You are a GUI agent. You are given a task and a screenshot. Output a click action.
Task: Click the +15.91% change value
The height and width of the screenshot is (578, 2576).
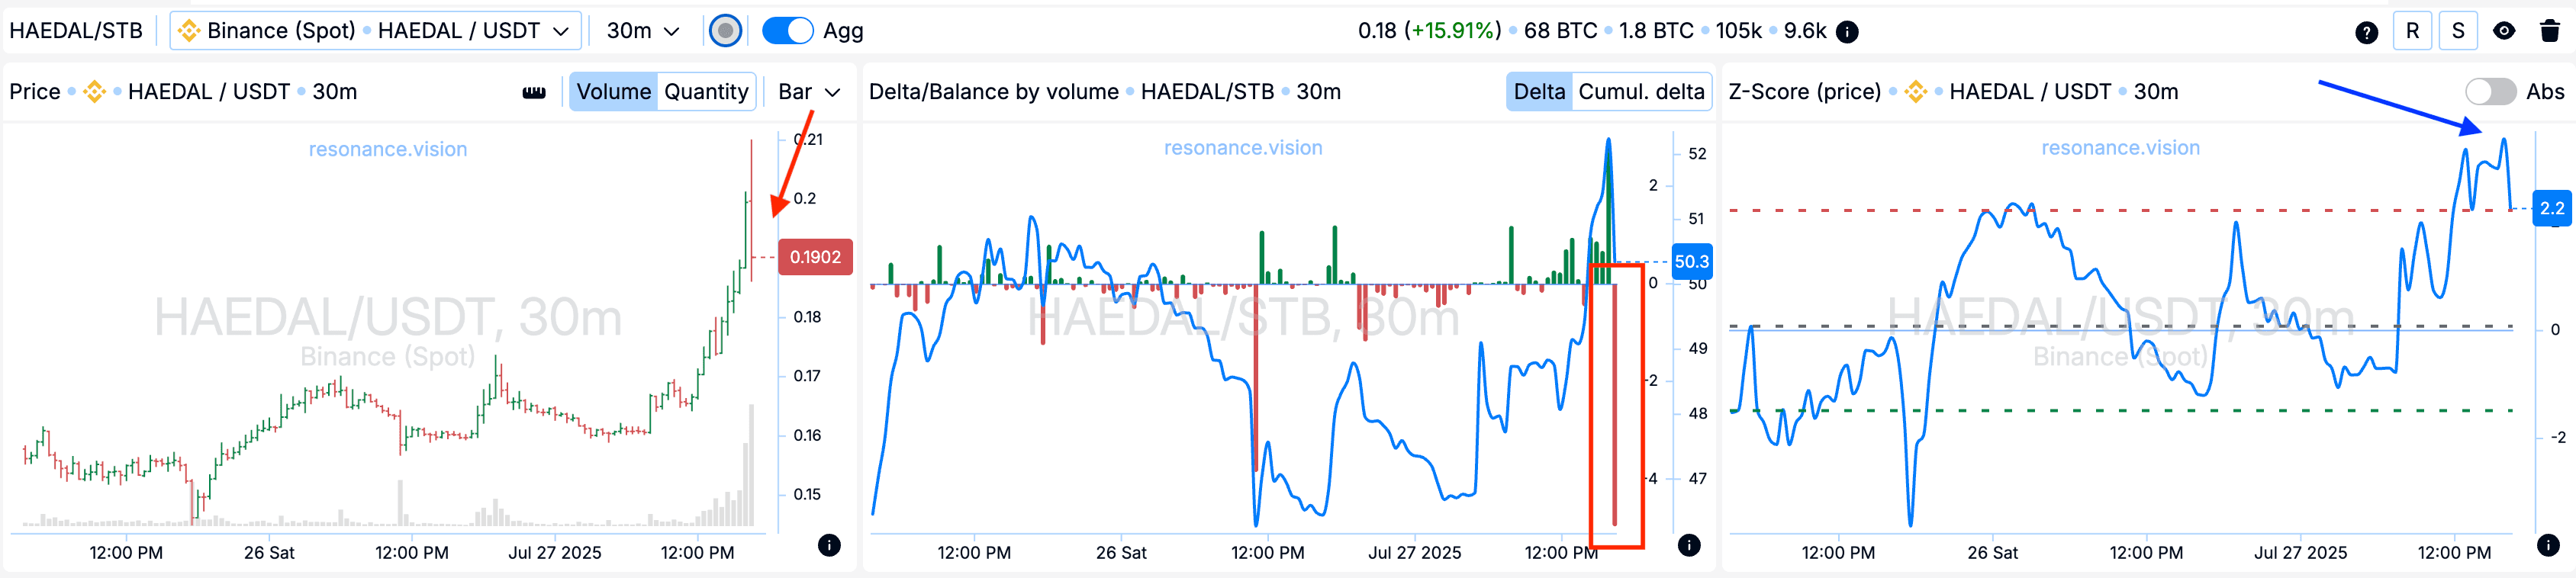[x=1455, y=31]
